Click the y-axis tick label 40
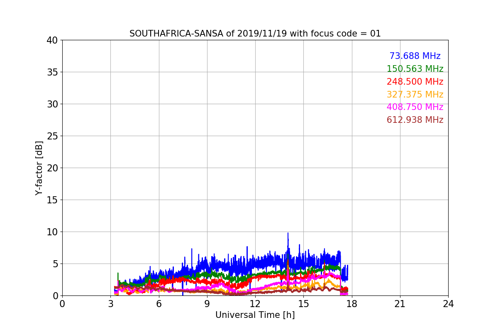The height and width of the screenshot is (332, 498). (52, 40)
